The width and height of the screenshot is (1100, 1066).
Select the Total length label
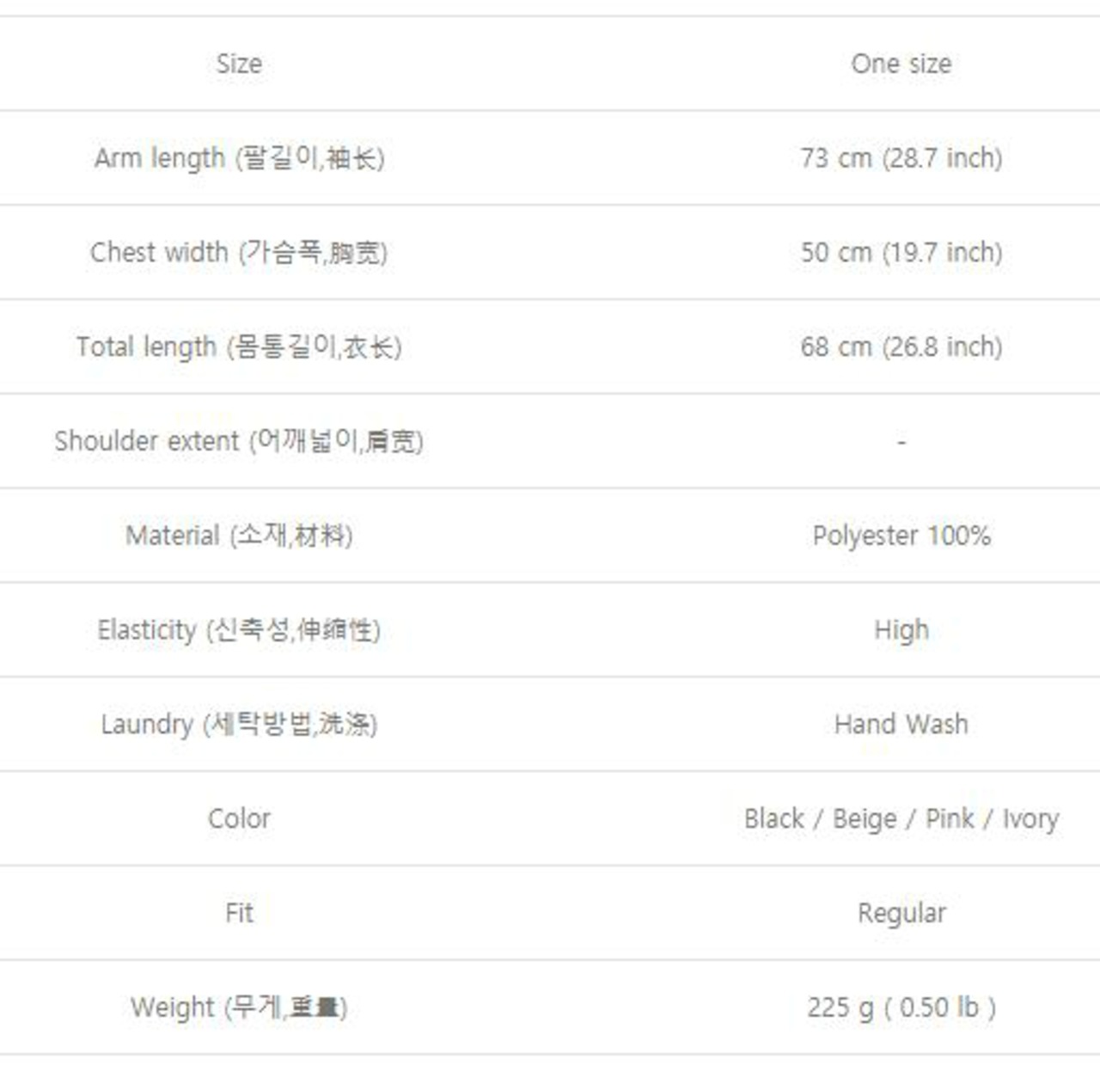tap(239, 347)
